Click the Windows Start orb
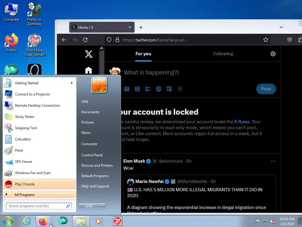Viewport: 302px width, 227px height. point(8,221)
